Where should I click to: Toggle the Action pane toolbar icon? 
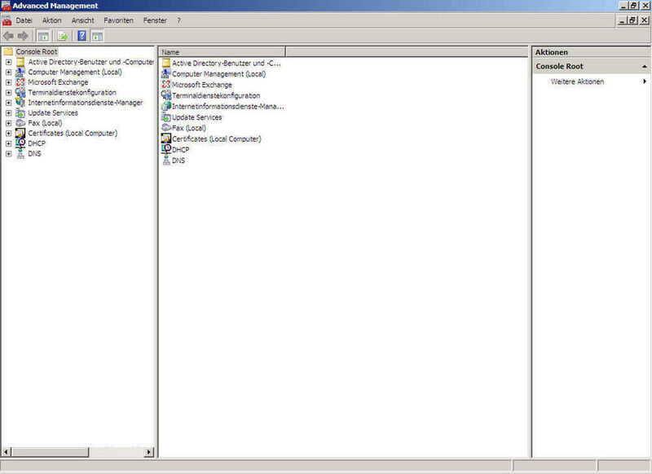coord(97,36)
